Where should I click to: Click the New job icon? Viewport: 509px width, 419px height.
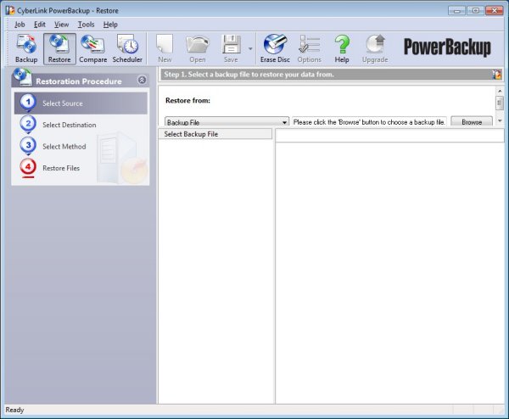(x=165, y=48)
